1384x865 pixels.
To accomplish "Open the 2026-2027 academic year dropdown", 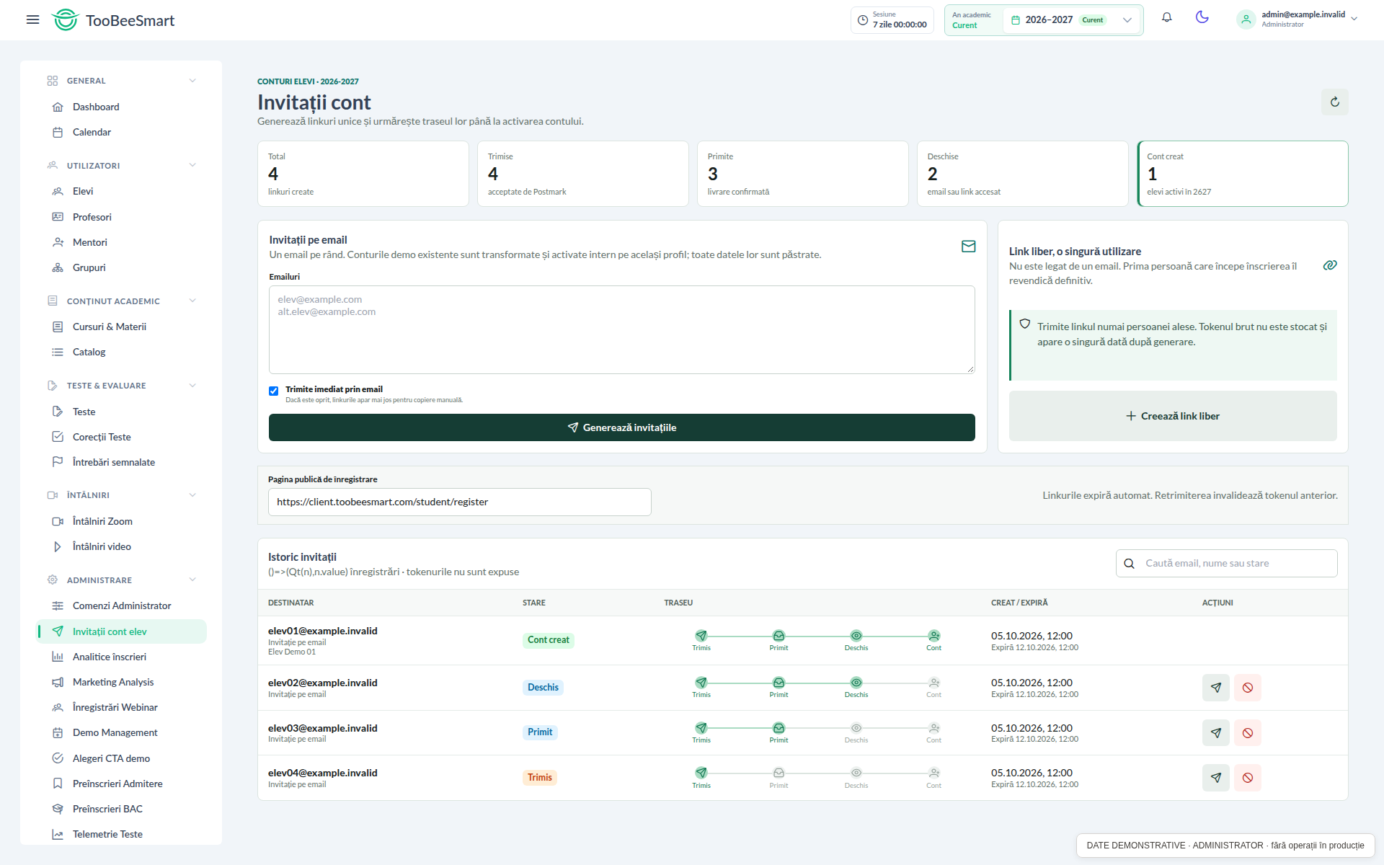I will click(x=1070, y=20).
